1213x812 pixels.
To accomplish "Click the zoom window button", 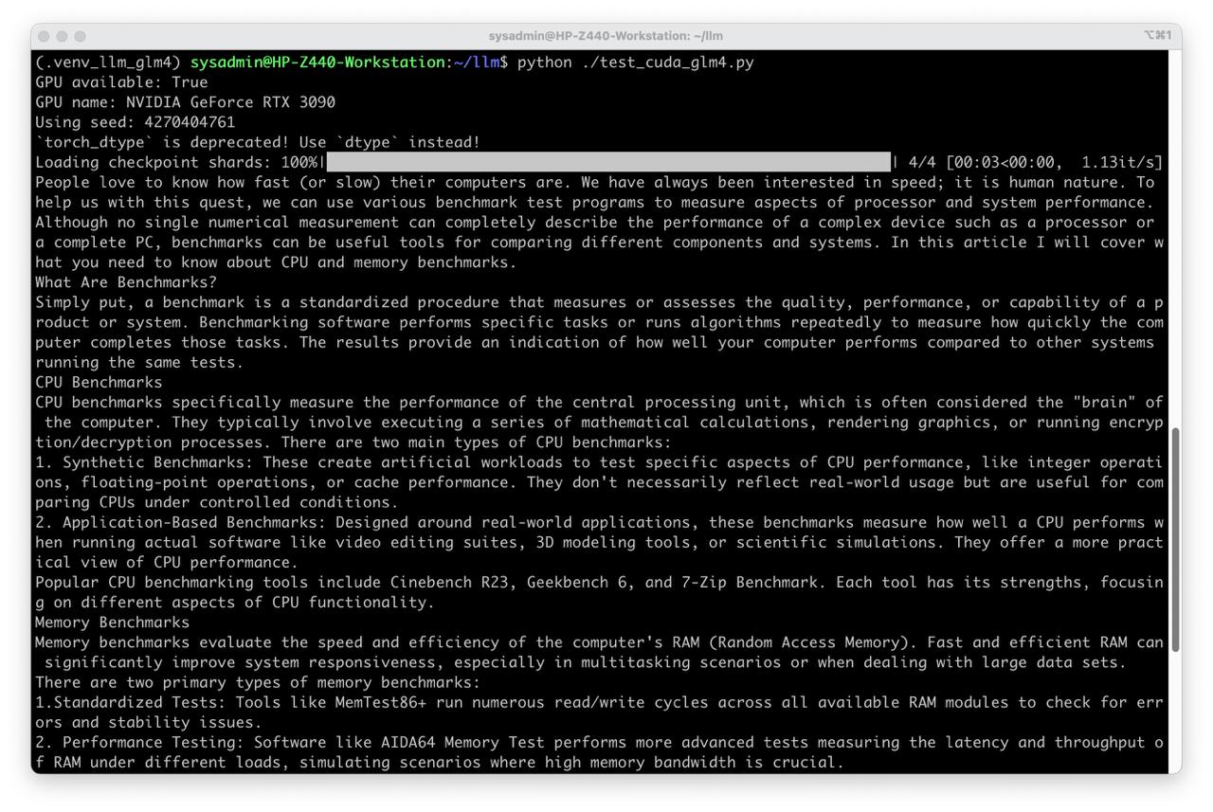I will click(80, 36).
